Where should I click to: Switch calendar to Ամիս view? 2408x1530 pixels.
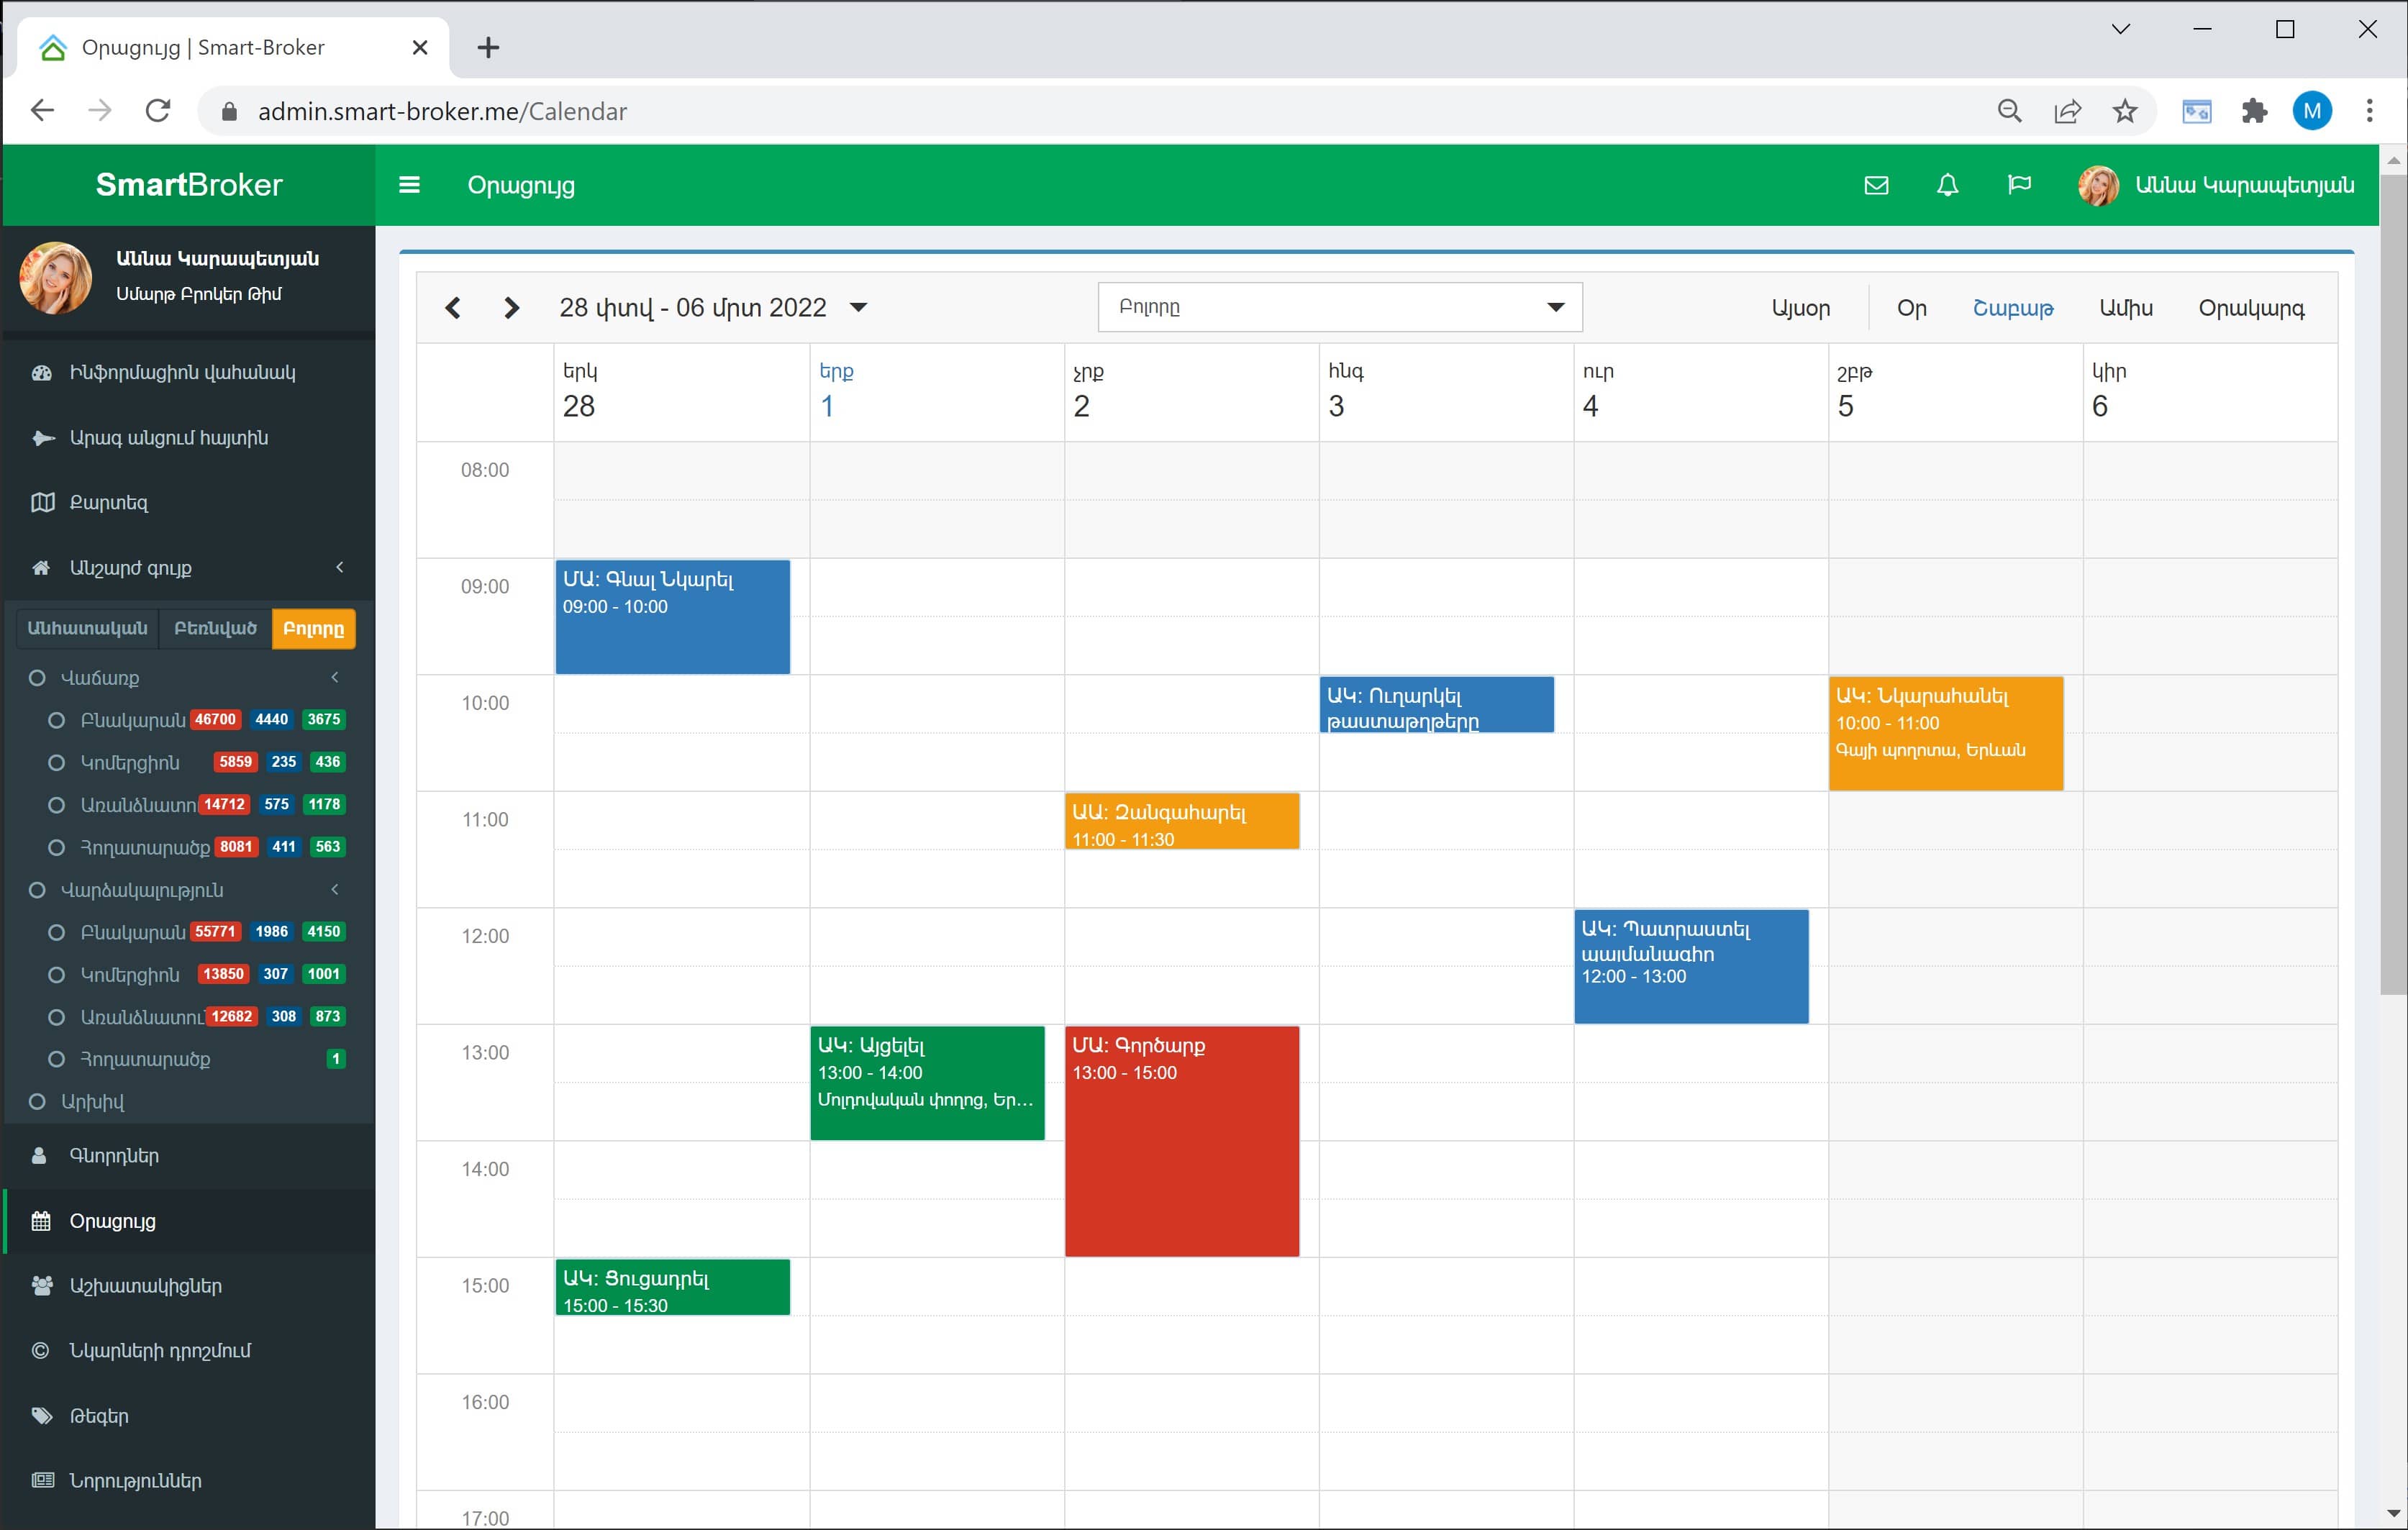pyautogui.click(x=2126, y=308)
